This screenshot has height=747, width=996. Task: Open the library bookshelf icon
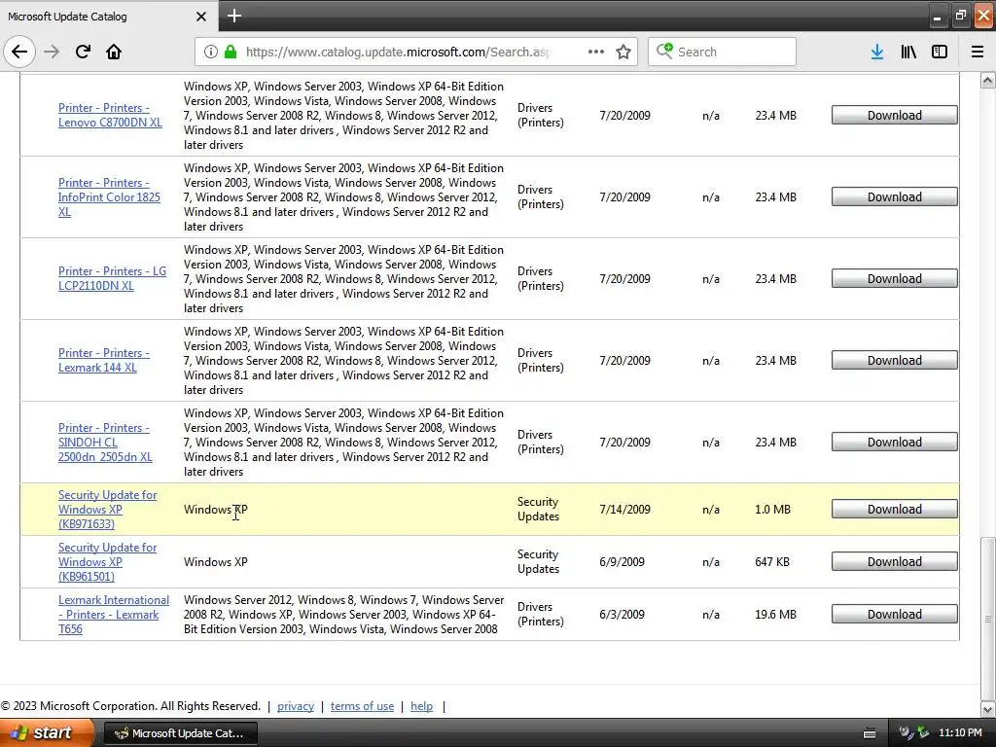tap(908, 52)
